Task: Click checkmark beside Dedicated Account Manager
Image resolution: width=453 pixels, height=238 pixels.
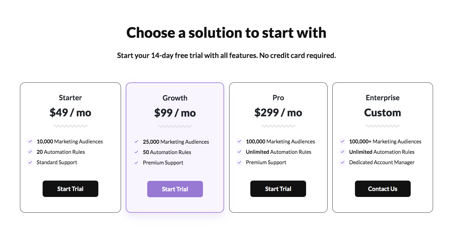Action: pyautogui.click(x=343, y=162)
